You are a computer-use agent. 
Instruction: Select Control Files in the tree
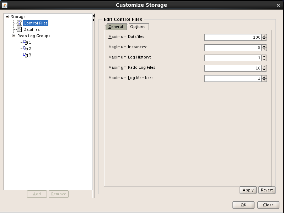(36, 23)
